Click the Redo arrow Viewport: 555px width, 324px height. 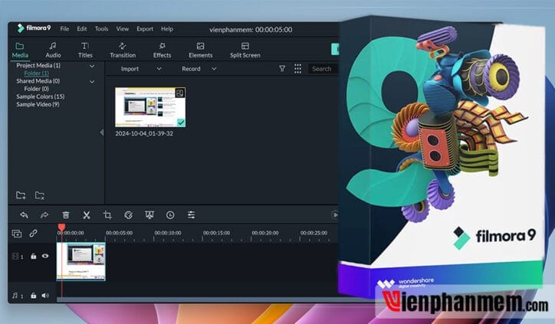[44, 215]
